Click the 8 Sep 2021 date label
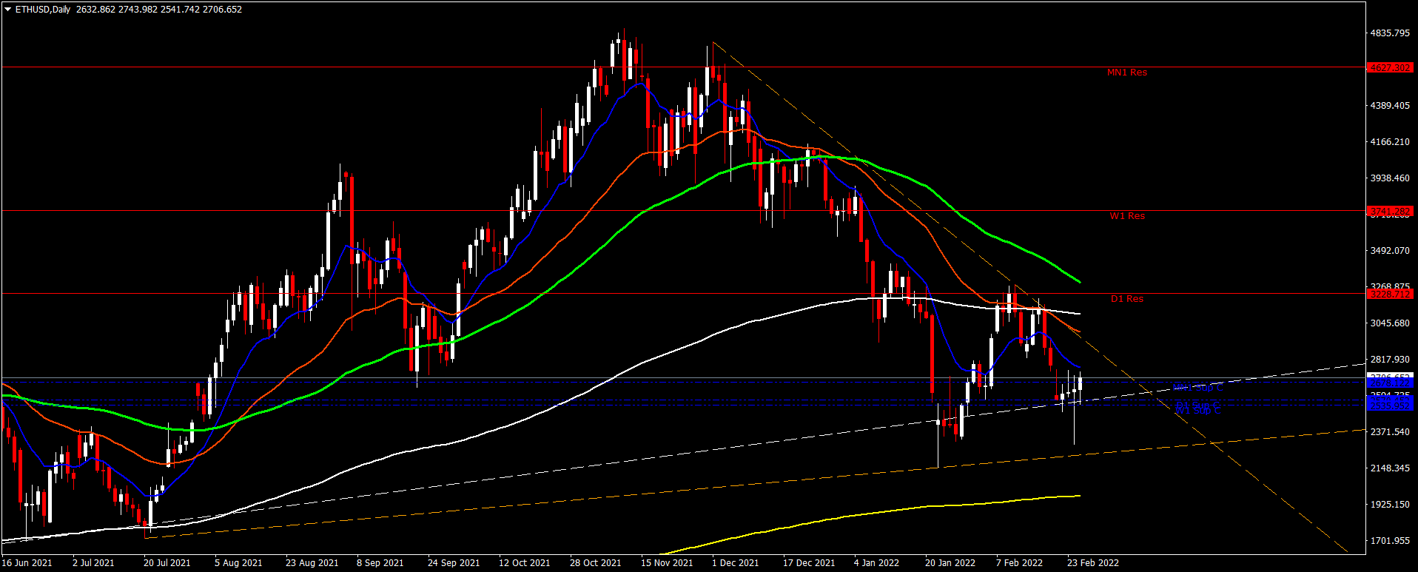1418x572 pixels. [x=380, y=563]
